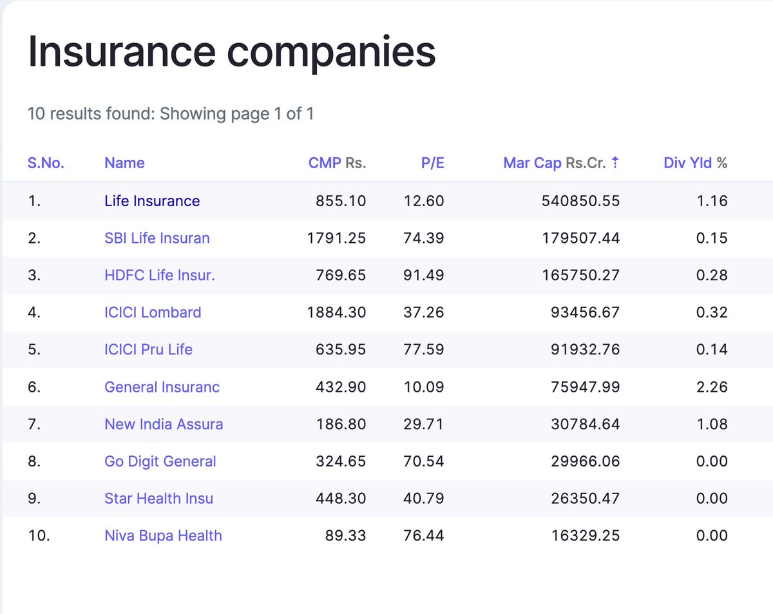Select CMP value 855.10

tap(341, 201)
